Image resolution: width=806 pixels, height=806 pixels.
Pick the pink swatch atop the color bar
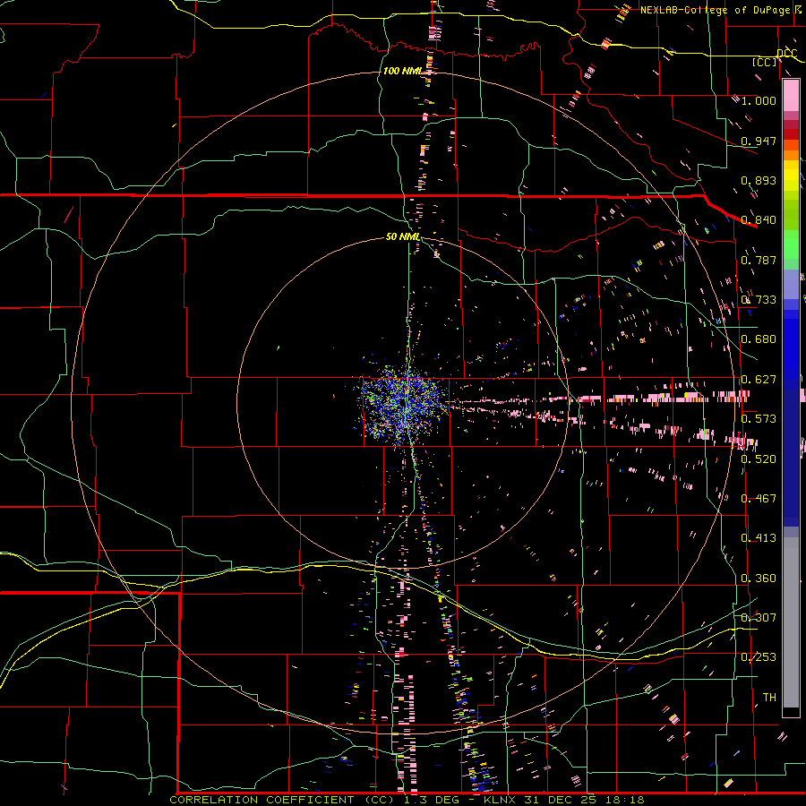click(791, 96)
